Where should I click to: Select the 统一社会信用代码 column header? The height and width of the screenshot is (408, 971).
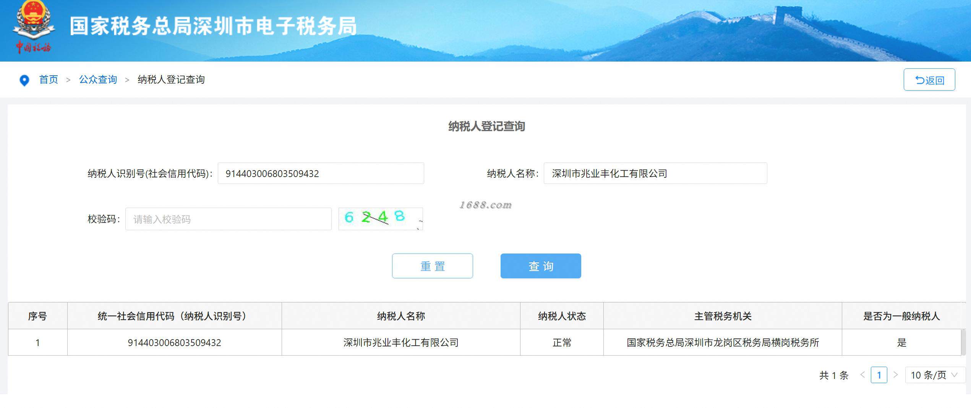click(174, 316)
